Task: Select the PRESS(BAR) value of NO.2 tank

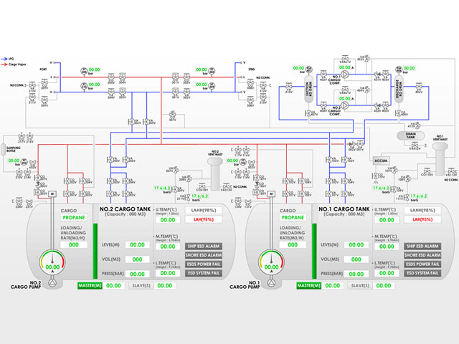Action: point(137,274)
